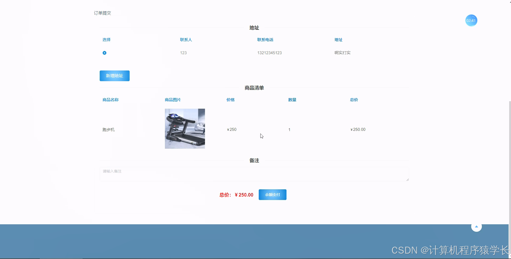Image resolution: width=511 pixels, height=259 pixels.
Task: Click the floating 02:41 clock widget
Action: [471, 20]
